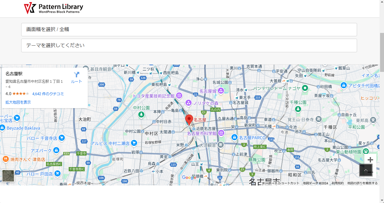This screenshot has width=384, height=203.
Task: Click the 拡大地図を表示 link
Action: coord(18,102)
